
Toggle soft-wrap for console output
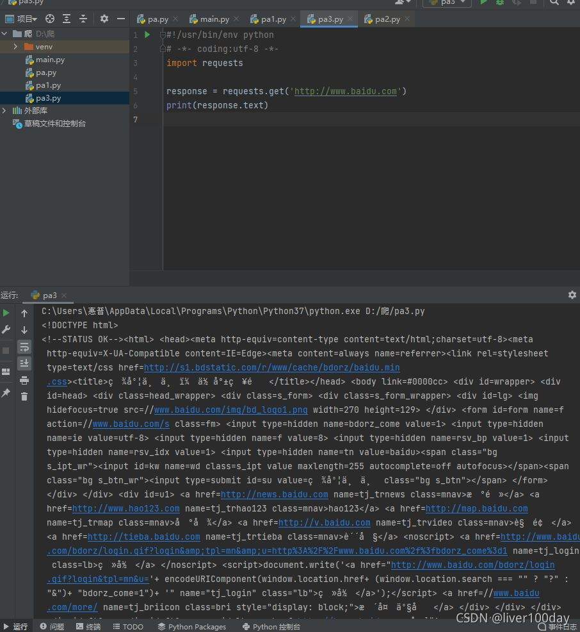coord(24,347)
